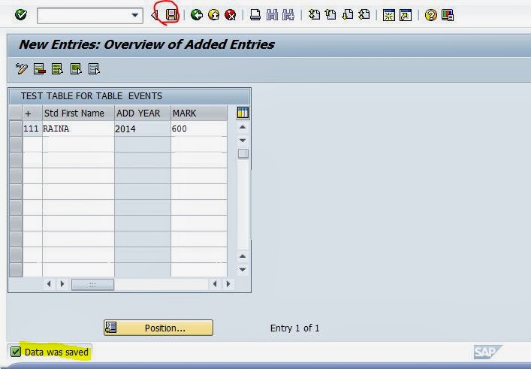Click the yellow Exit icon
Image resolution: width=531 pixels, height=369 pixels.
pyautogui.click(x=213, y=15)
